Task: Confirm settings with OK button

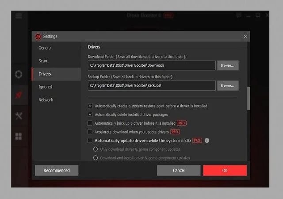Action: click(x=225, y=170)
